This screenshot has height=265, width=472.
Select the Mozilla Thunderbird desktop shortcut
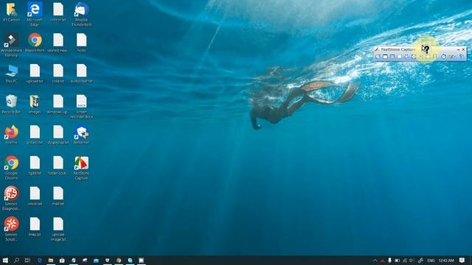[82, 15]
